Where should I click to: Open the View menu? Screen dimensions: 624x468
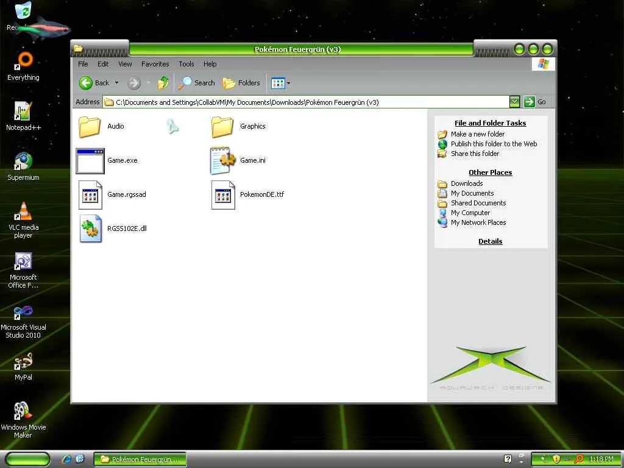pyautogui.click(x=125, y=63)
